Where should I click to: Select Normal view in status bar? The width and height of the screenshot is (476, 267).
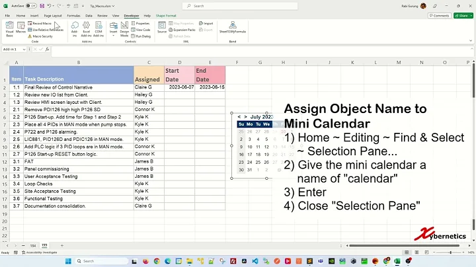click(x=407, y=252)
